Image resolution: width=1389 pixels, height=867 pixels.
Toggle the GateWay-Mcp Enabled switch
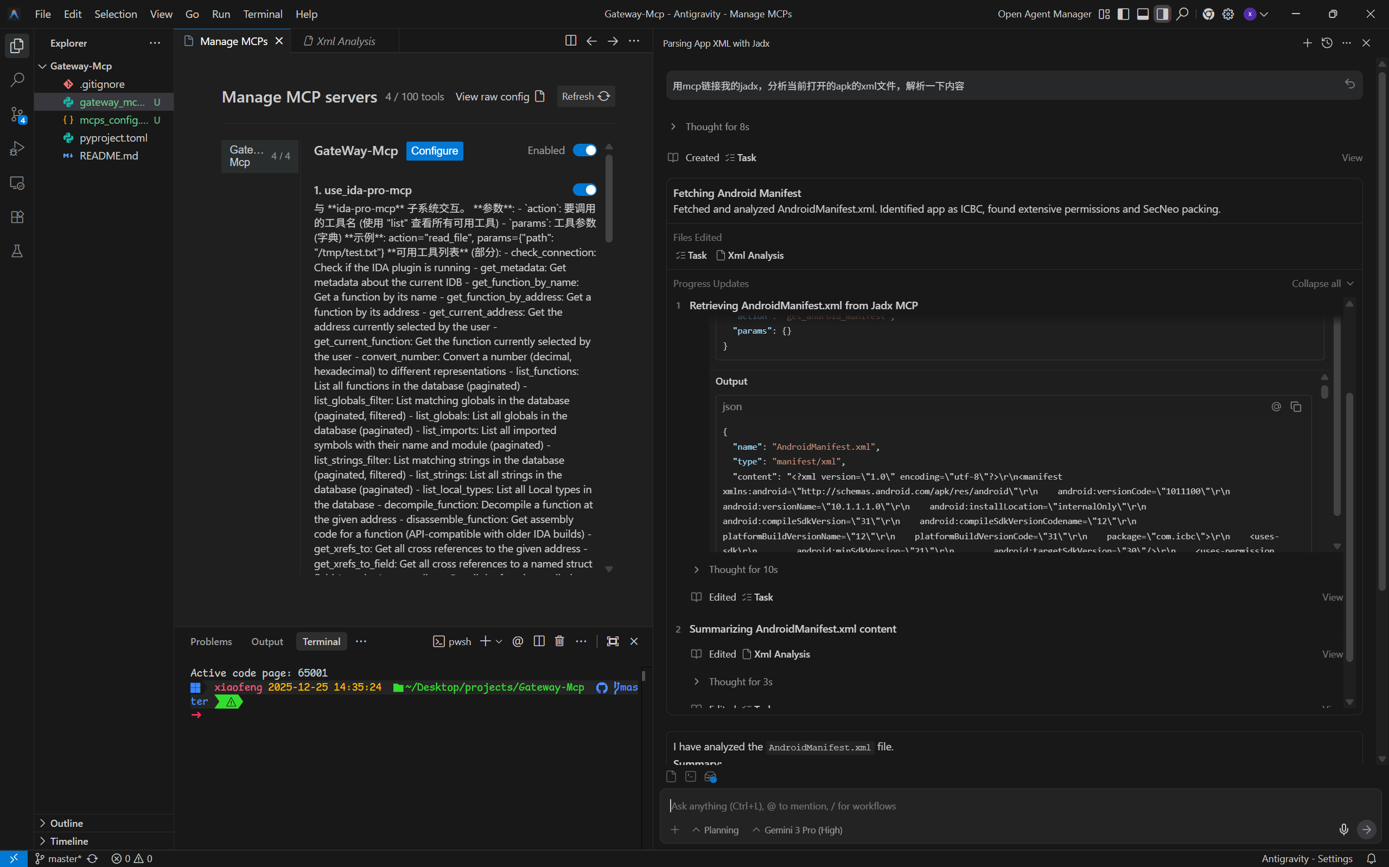click(x=584, y=150)
